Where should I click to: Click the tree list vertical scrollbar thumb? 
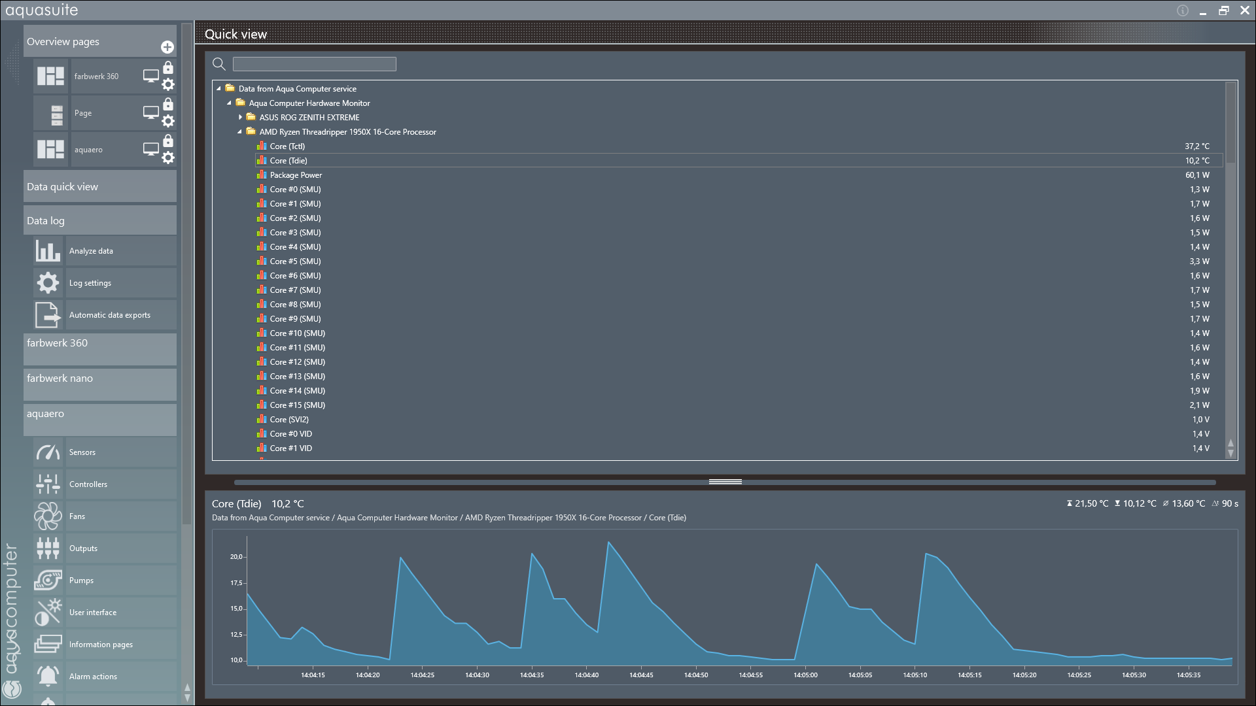[x=1230, y=123]
